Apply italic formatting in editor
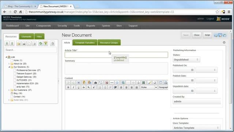The width and height of the screenshot is (234, 132). [x=73, y=87]
